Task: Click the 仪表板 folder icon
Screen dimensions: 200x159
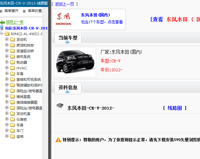Action: [12, 119]
